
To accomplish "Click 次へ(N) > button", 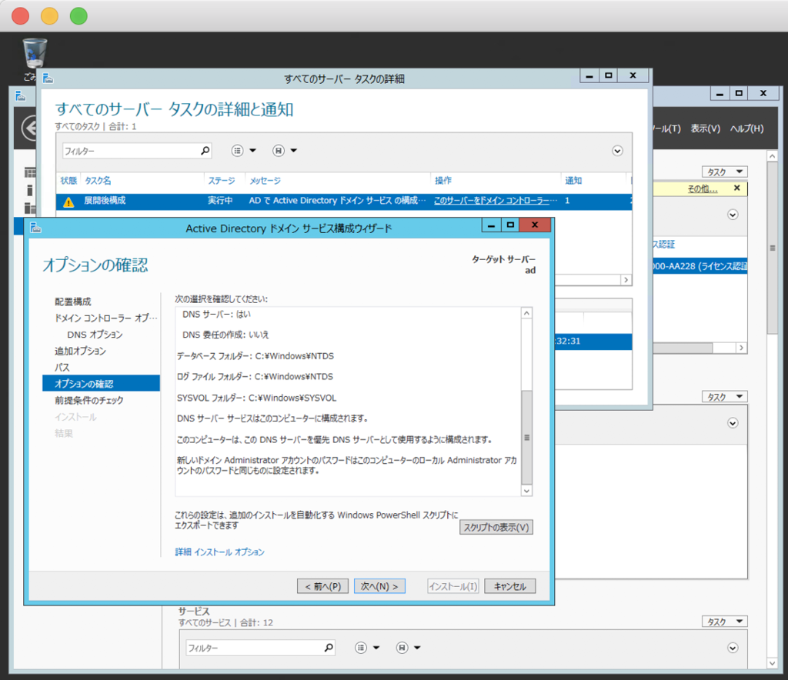I will (379, 586).
